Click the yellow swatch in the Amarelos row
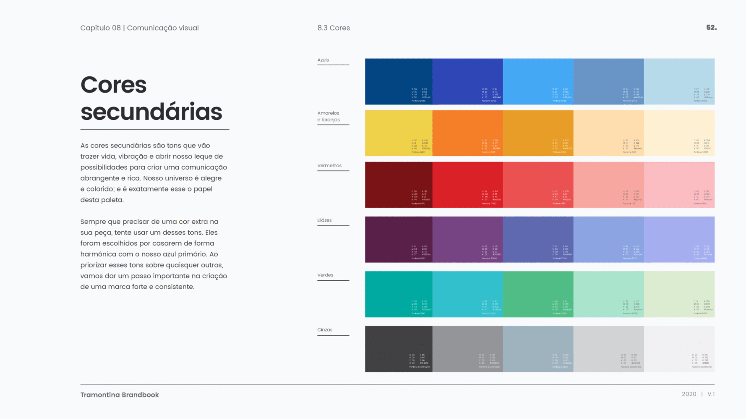Image resolution: width=746 pixels, height=419 pixels. (399, 133)
